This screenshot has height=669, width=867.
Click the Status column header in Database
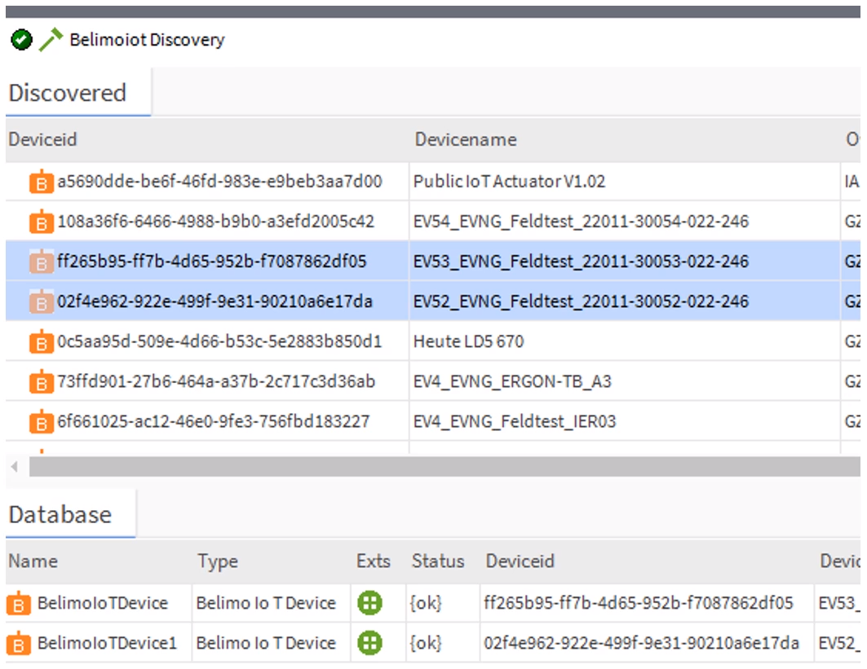point(438,561)
